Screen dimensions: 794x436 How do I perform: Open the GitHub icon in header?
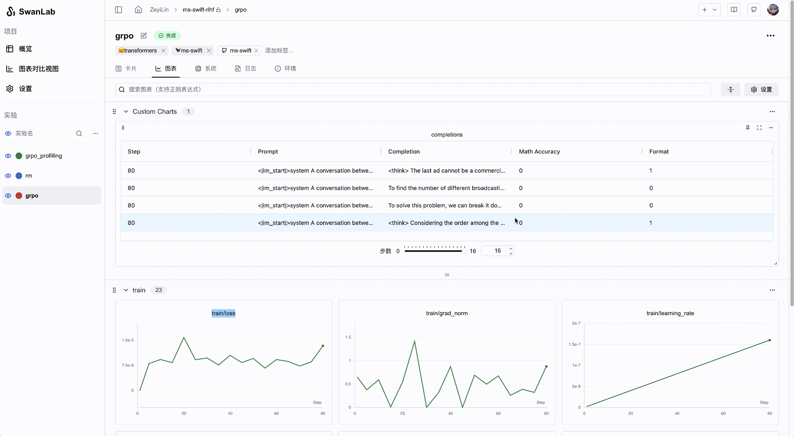pos(754,10)
